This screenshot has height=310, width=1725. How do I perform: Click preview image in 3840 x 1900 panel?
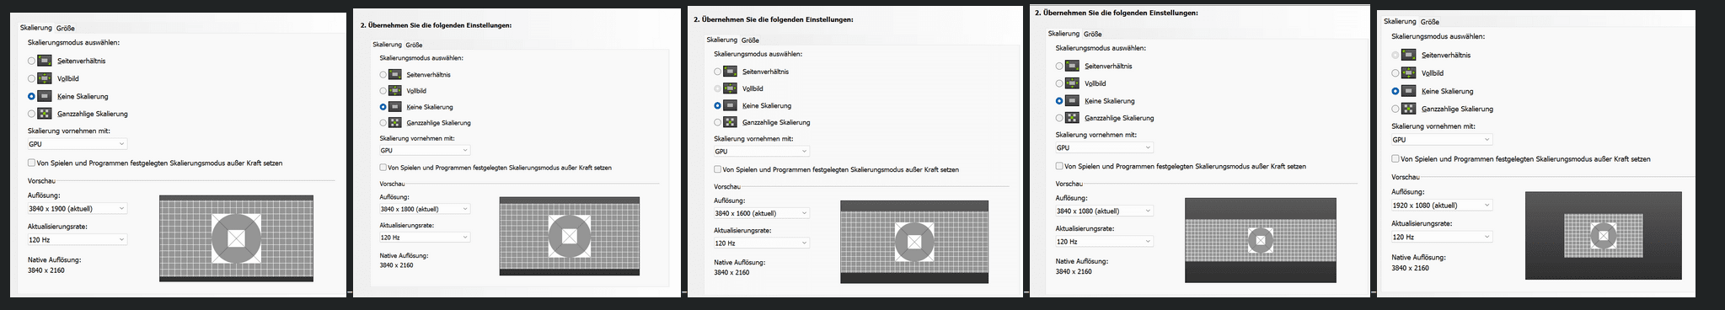tap(236, 238)
